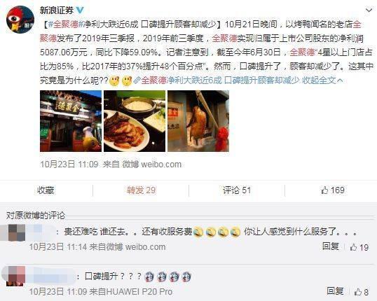Like the post with 169 thumbs up

(333, 190)
